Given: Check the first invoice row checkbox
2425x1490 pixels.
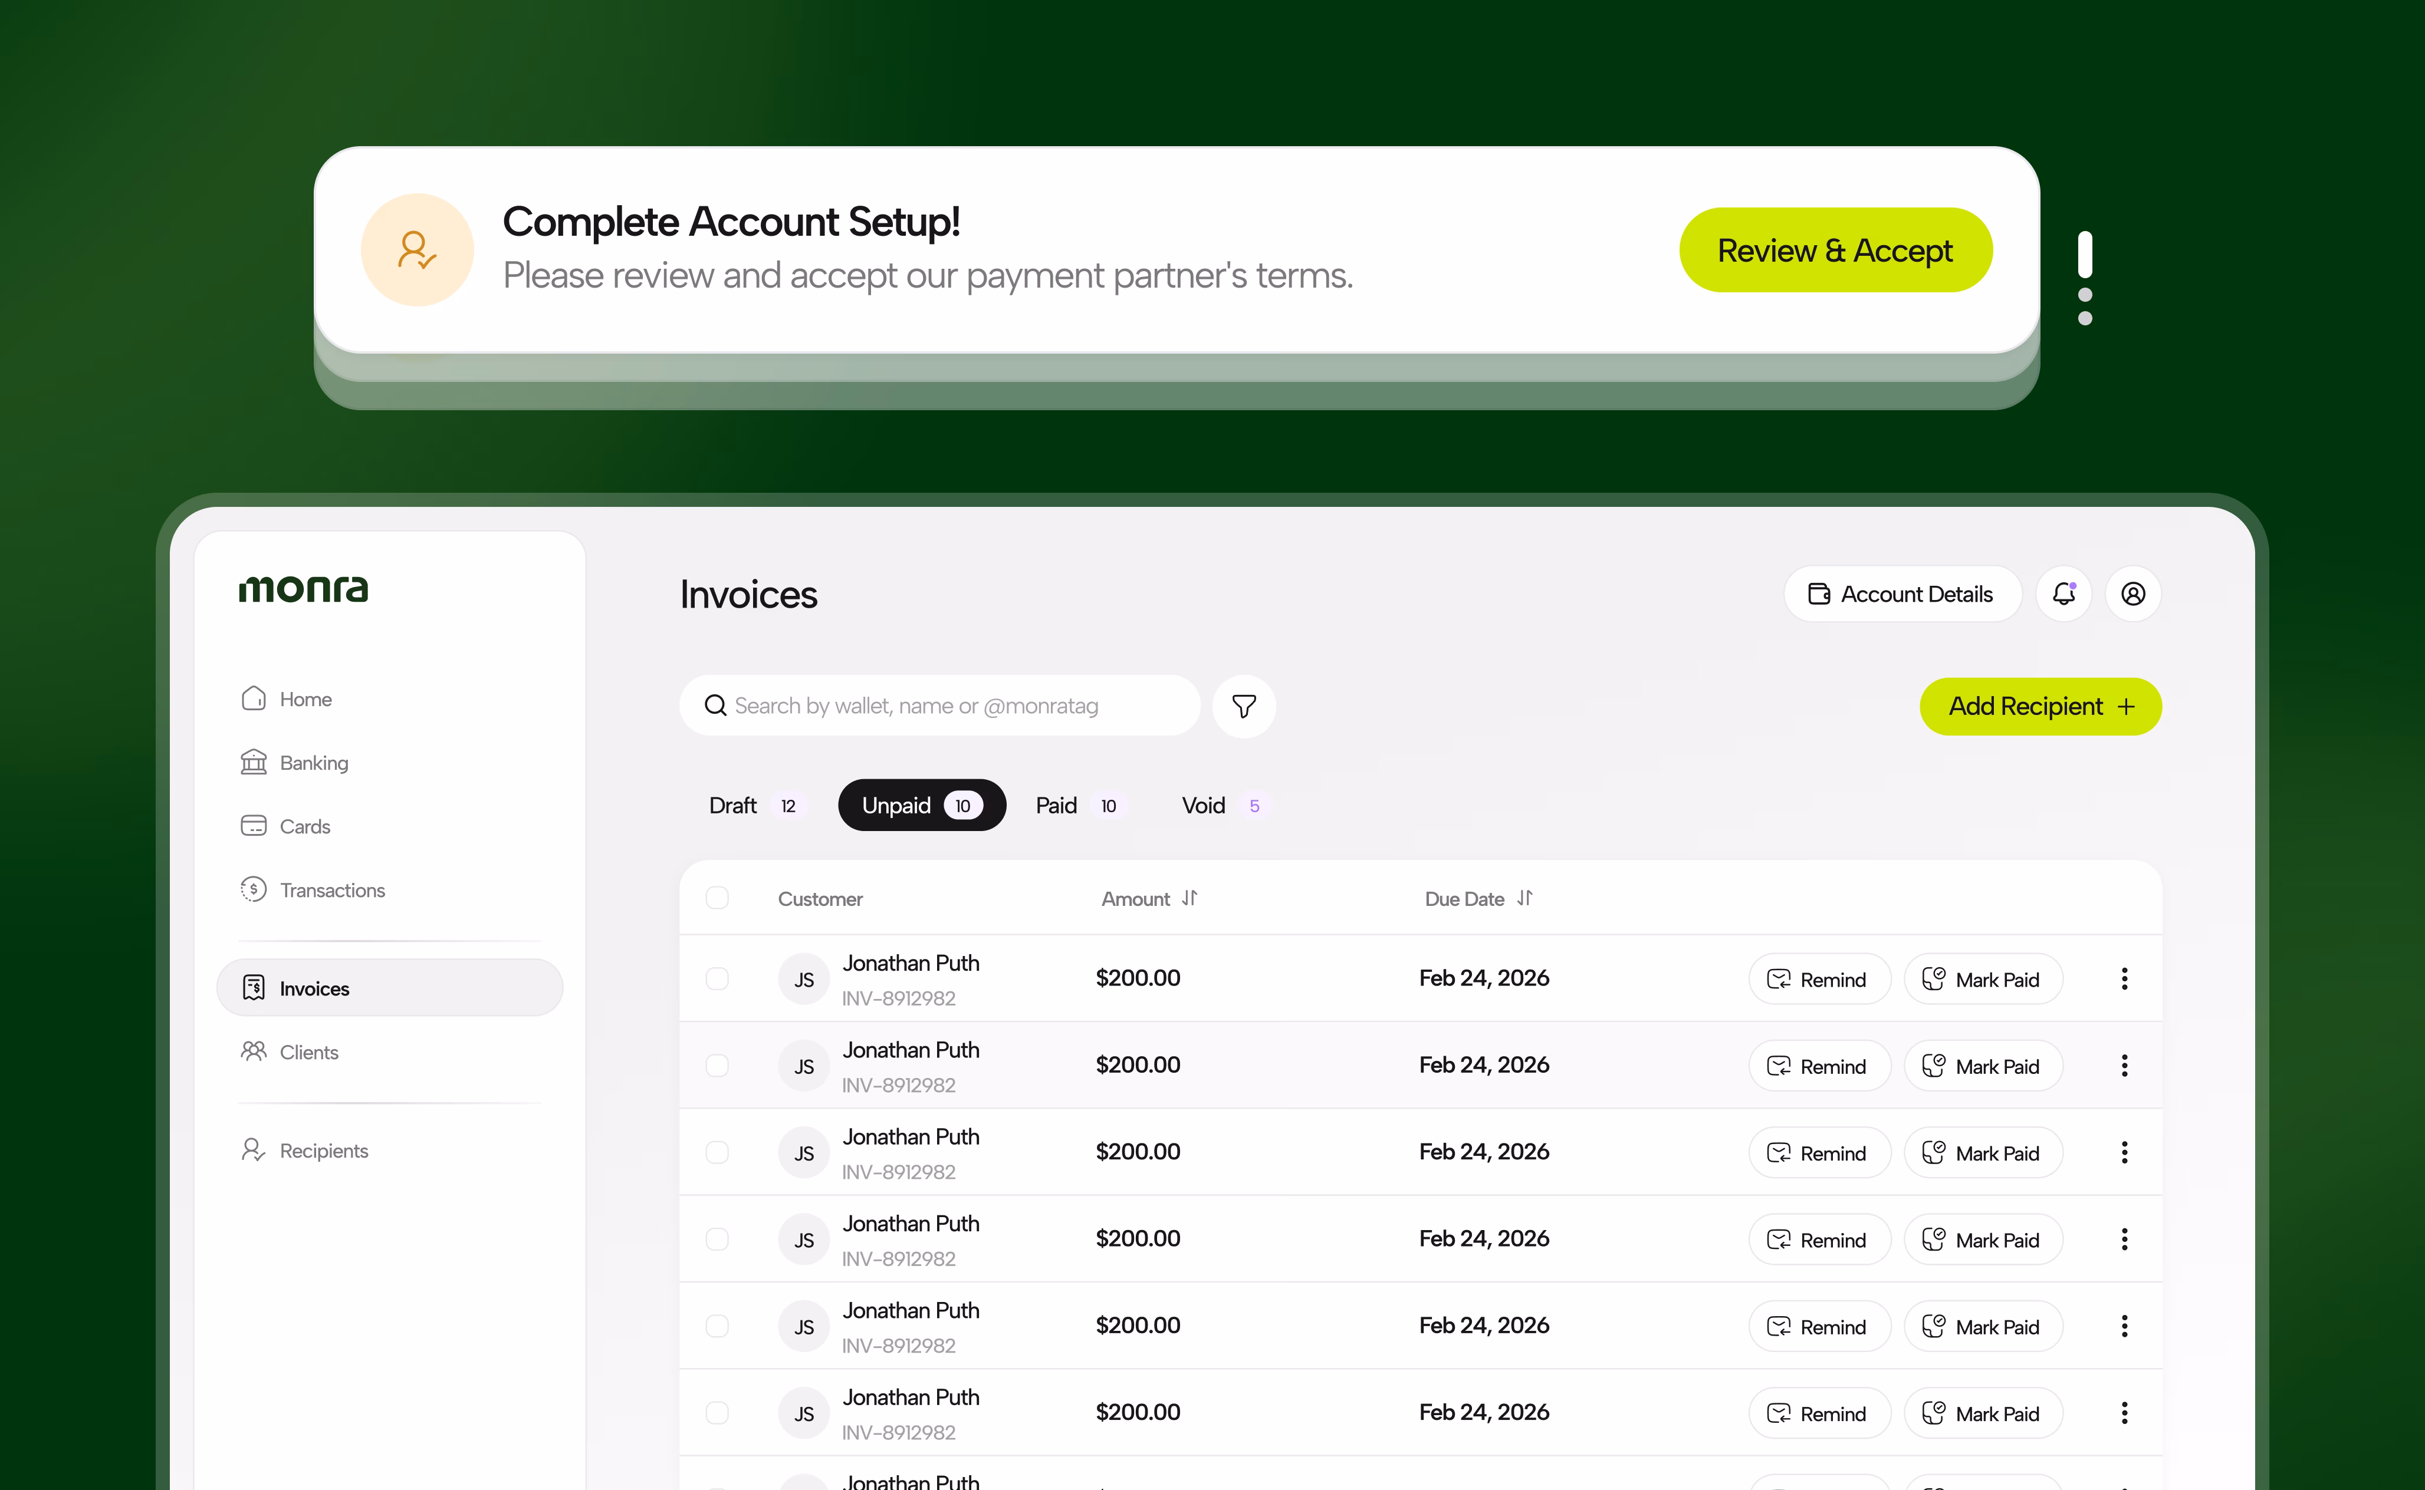Looking at the screenshot, I should coord(717,978).
